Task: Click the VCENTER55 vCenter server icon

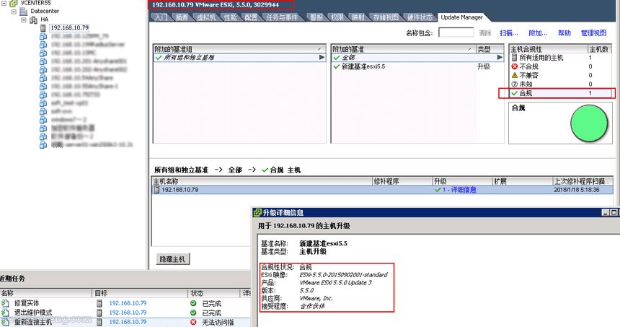Action: [14, 3]
